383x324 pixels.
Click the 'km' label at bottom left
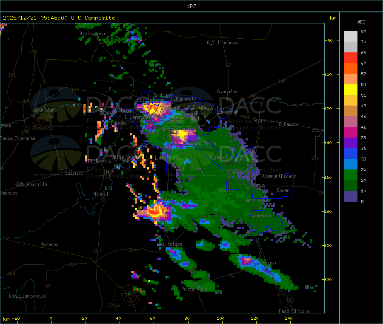point(6,319)
